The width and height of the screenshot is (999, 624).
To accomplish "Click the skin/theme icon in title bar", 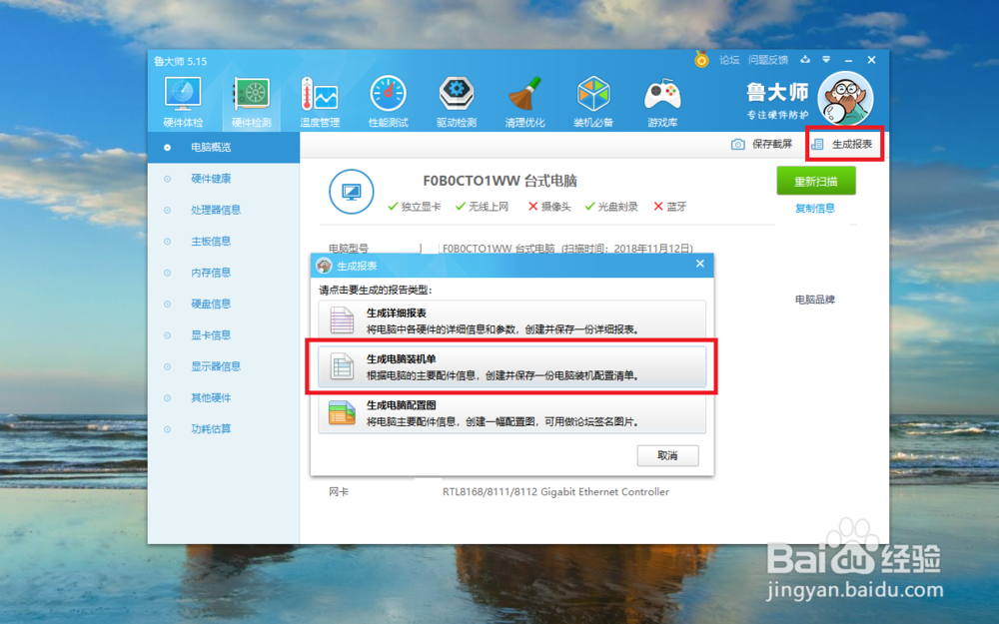I will tap(805, 59).
